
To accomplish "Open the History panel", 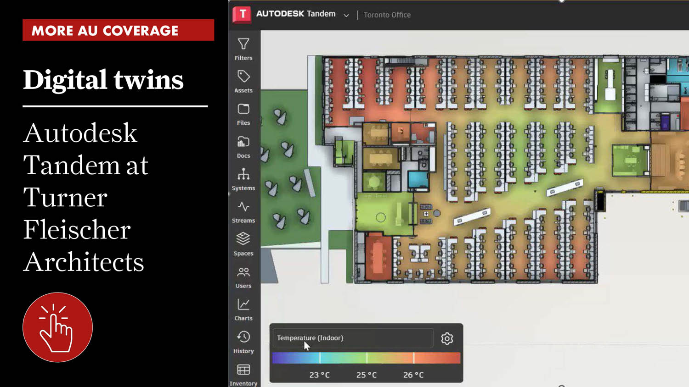I will tap(243, 342).
